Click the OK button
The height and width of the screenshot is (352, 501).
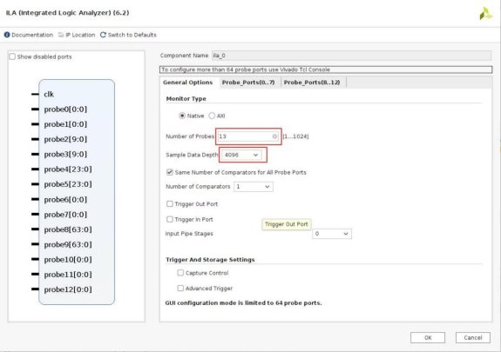(428, 337)
